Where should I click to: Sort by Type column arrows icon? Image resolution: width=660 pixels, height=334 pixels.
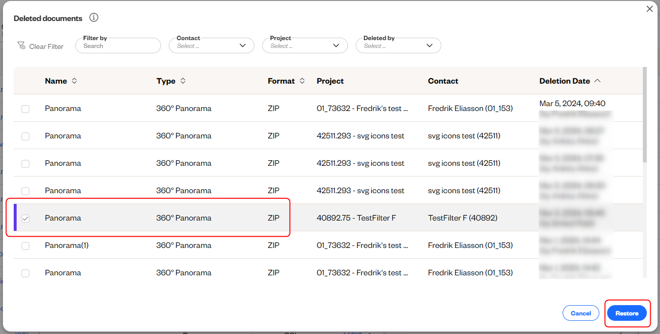(x=183, y=81)
